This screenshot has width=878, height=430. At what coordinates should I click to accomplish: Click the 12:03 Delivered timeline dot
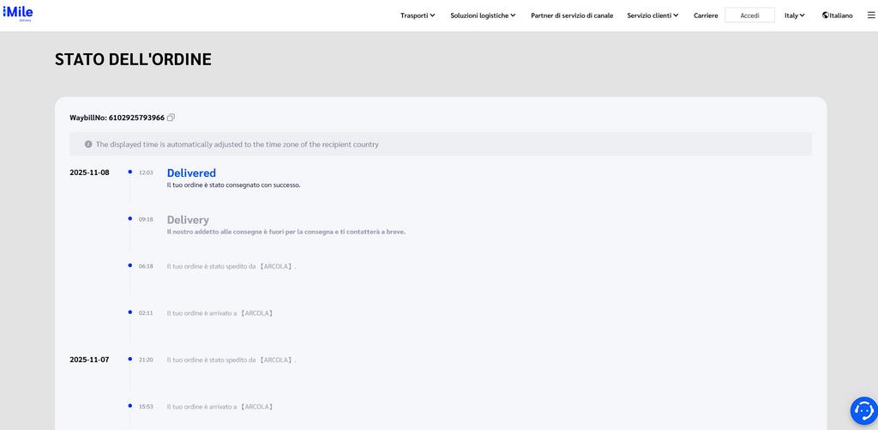click(130, 172)
